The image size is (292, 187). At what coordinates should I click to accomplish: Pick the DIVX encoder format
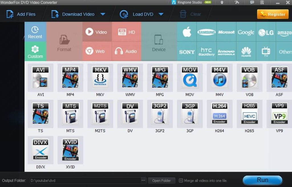click(40, 150)
